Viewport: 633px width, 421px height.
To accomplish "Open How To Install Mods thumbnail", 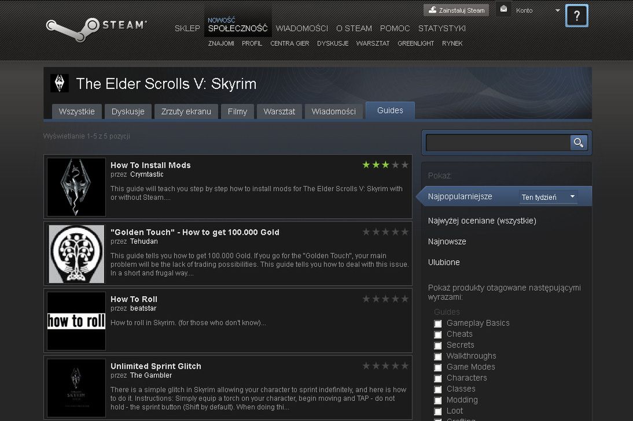I will 76,187.
